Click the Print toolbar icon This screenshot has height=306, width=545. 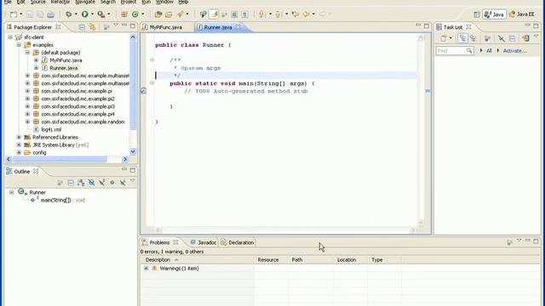coord(51,14)
